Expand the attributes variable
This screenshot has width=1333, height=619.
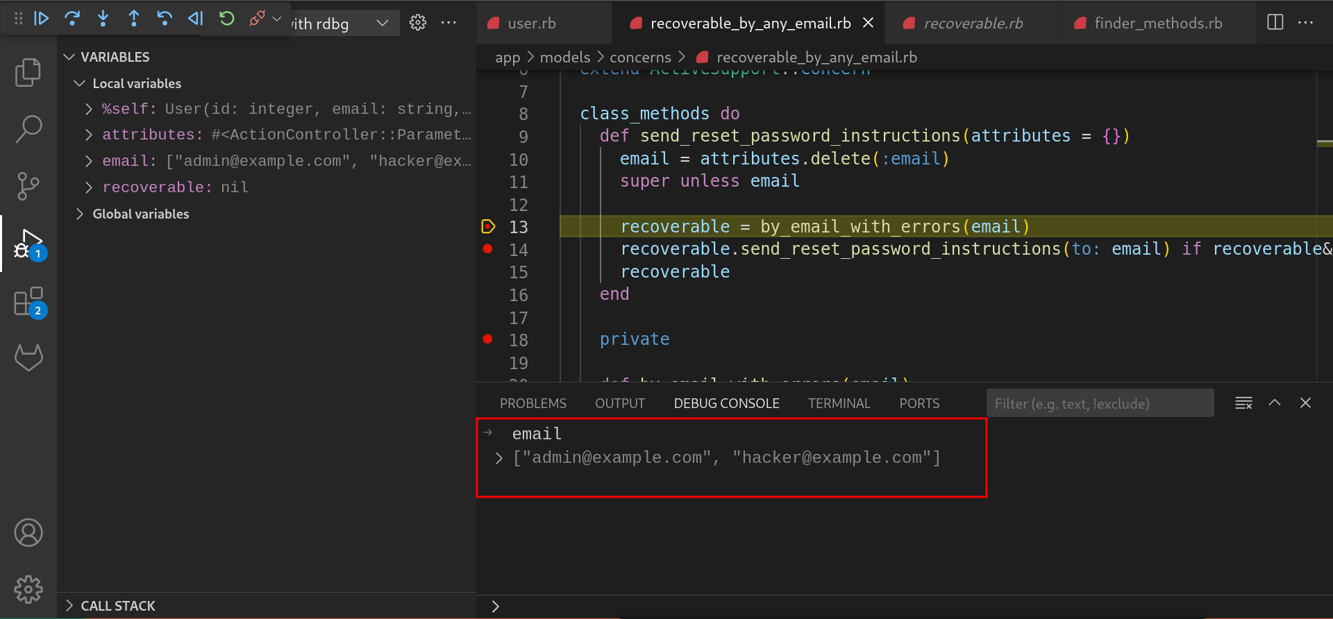click(89, 135)
